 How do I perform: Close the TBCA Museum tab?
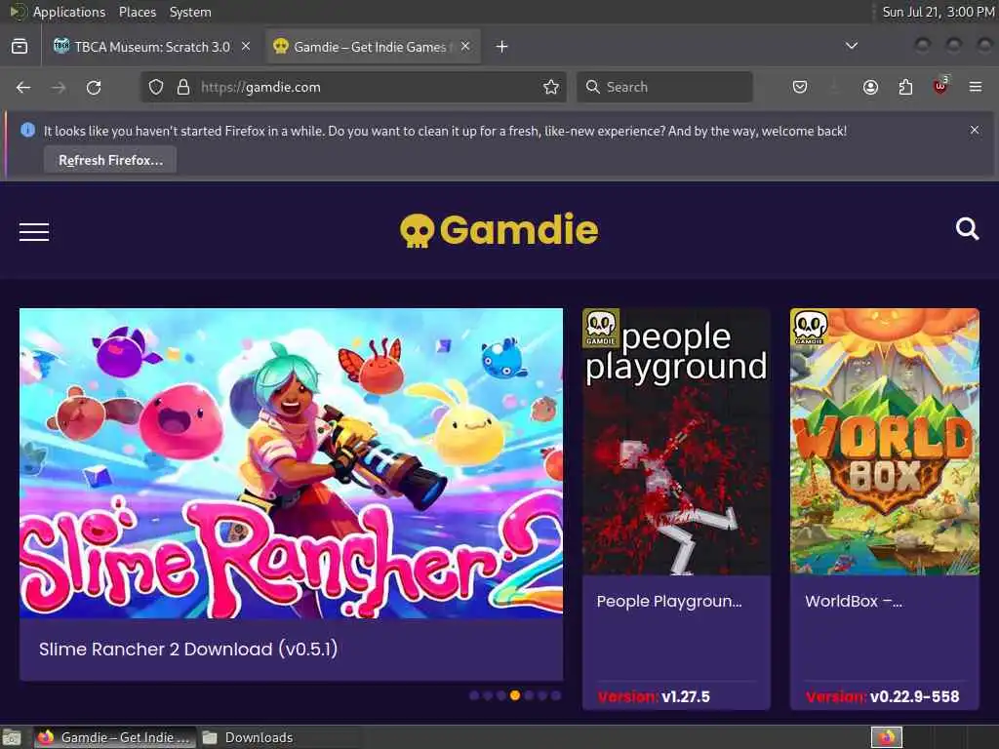[246, 47]
